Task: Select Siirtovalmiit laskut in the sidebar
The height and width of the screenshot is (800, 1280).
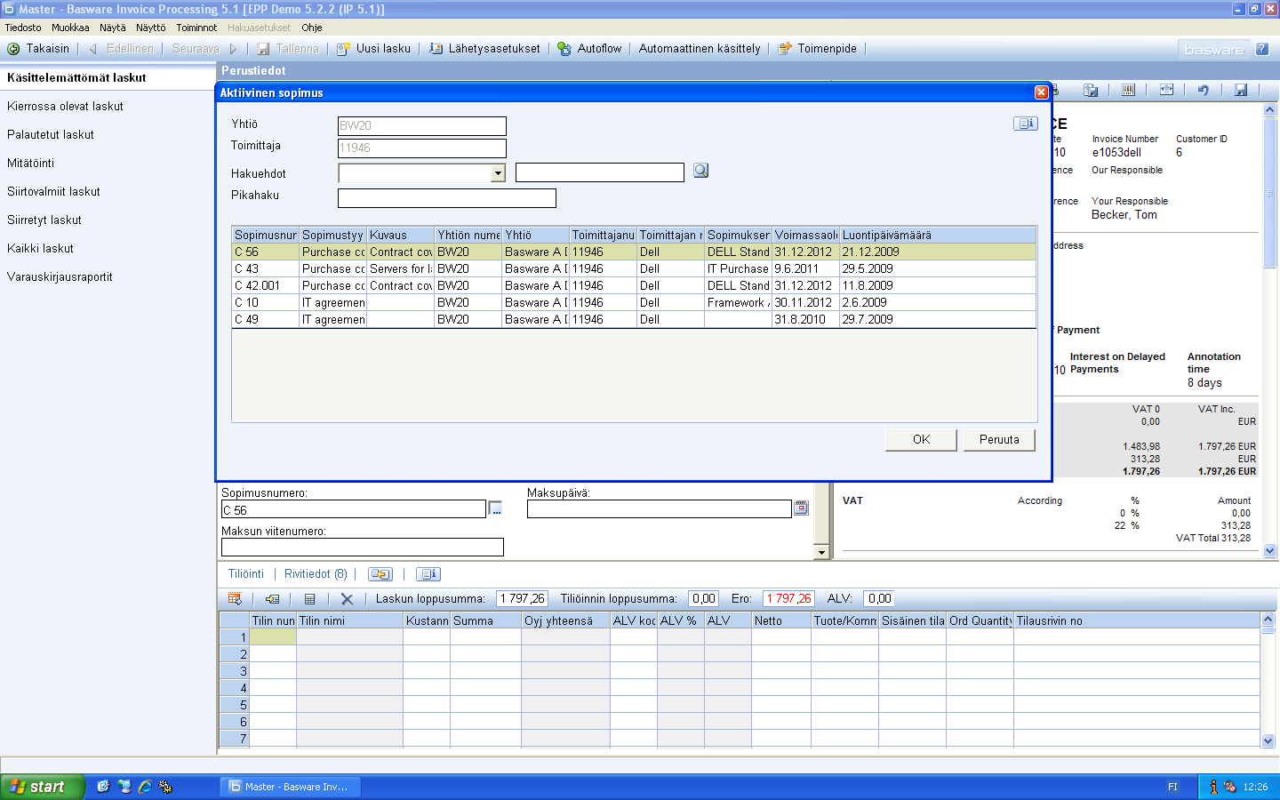Action: point(53,191)
